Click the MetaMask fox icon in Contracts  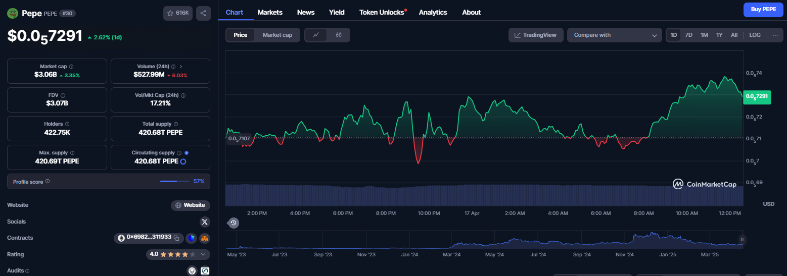204,238
